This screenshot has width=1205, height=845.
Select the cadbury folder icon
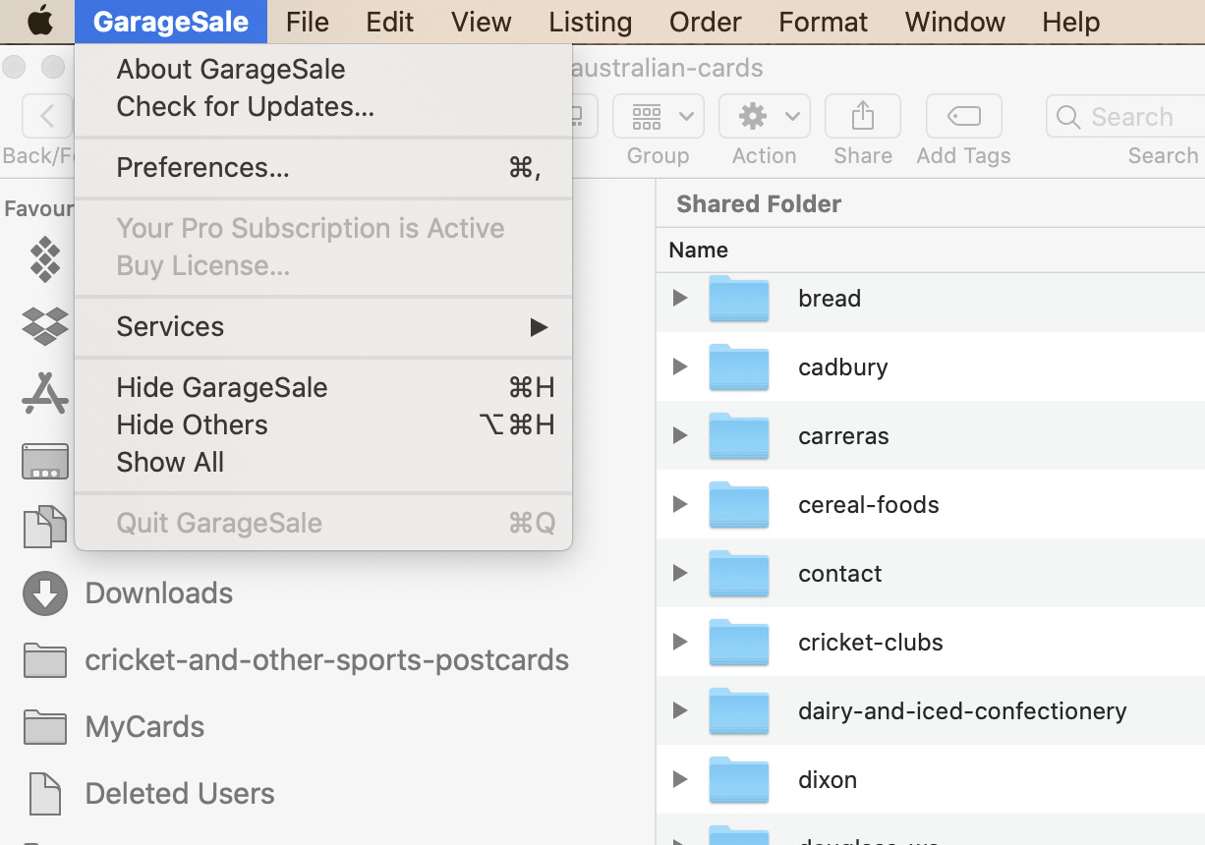click(739, 367)
